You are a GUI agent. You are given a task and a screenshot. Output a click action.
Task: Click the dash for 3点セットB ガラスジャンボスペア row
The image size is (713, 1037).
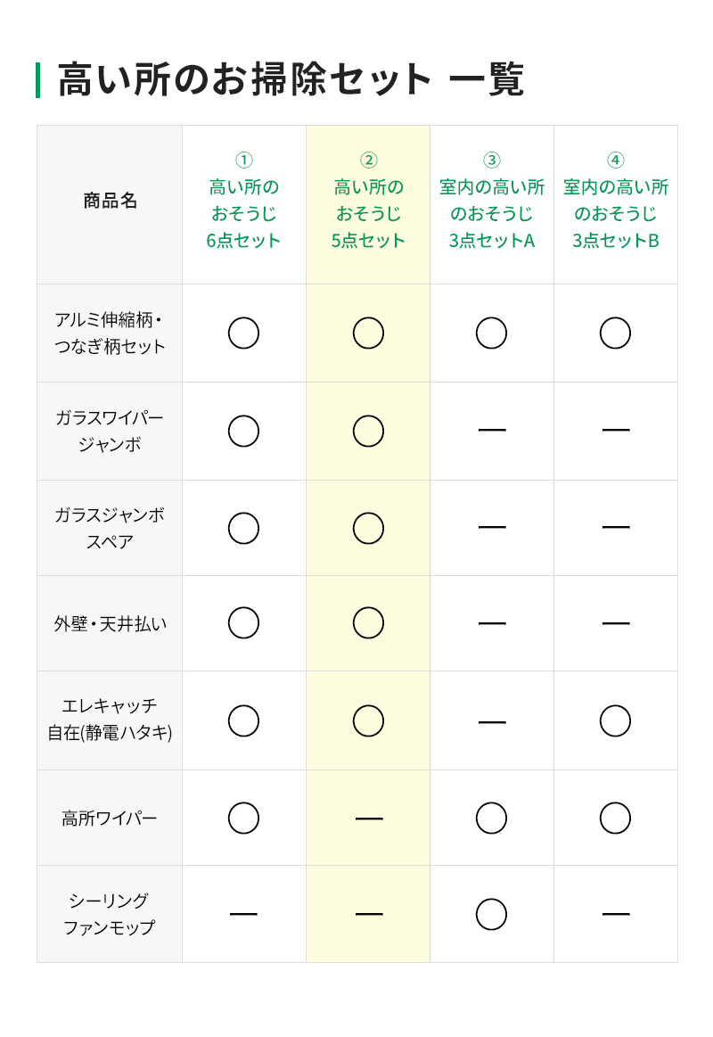[x=615, y=528]
